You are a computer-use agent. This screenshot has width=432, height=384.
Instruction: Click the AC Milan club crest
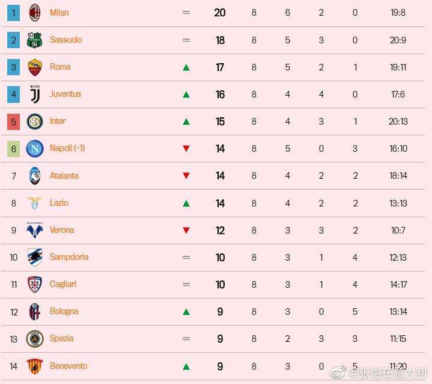coord(35,13)
